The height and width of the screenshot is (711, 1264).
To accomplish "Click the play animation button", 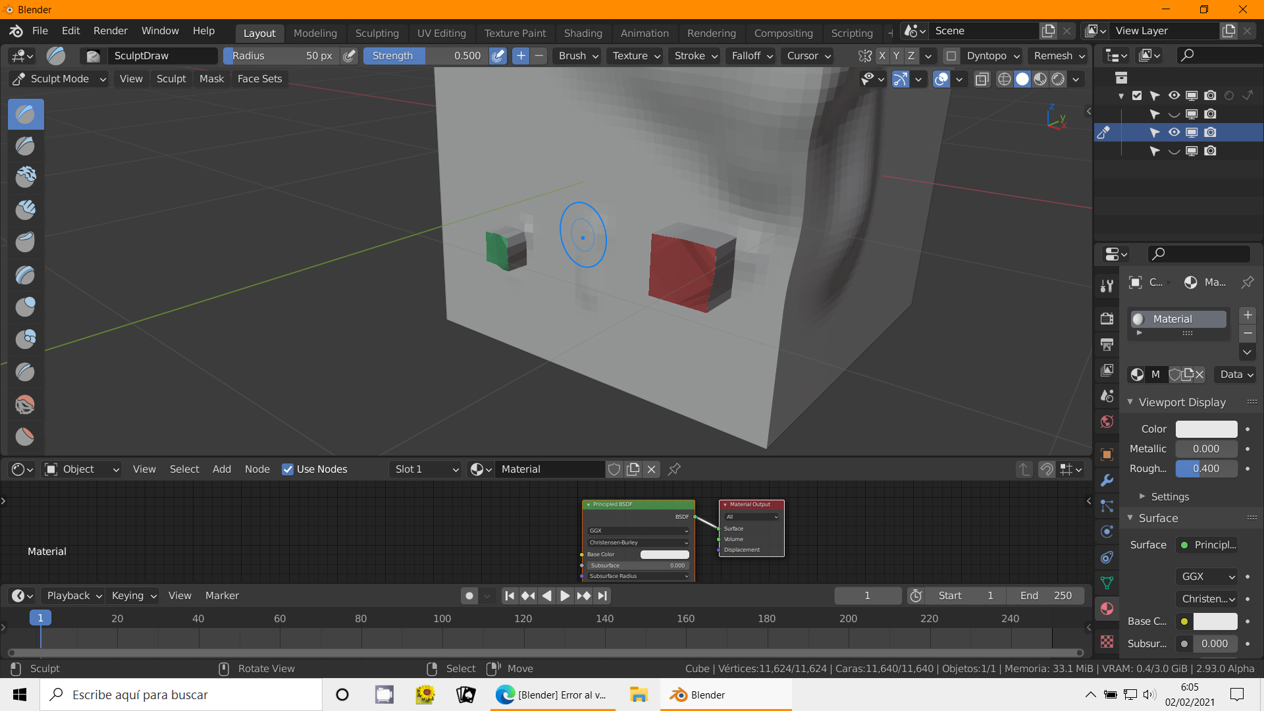I will (565, 596).
